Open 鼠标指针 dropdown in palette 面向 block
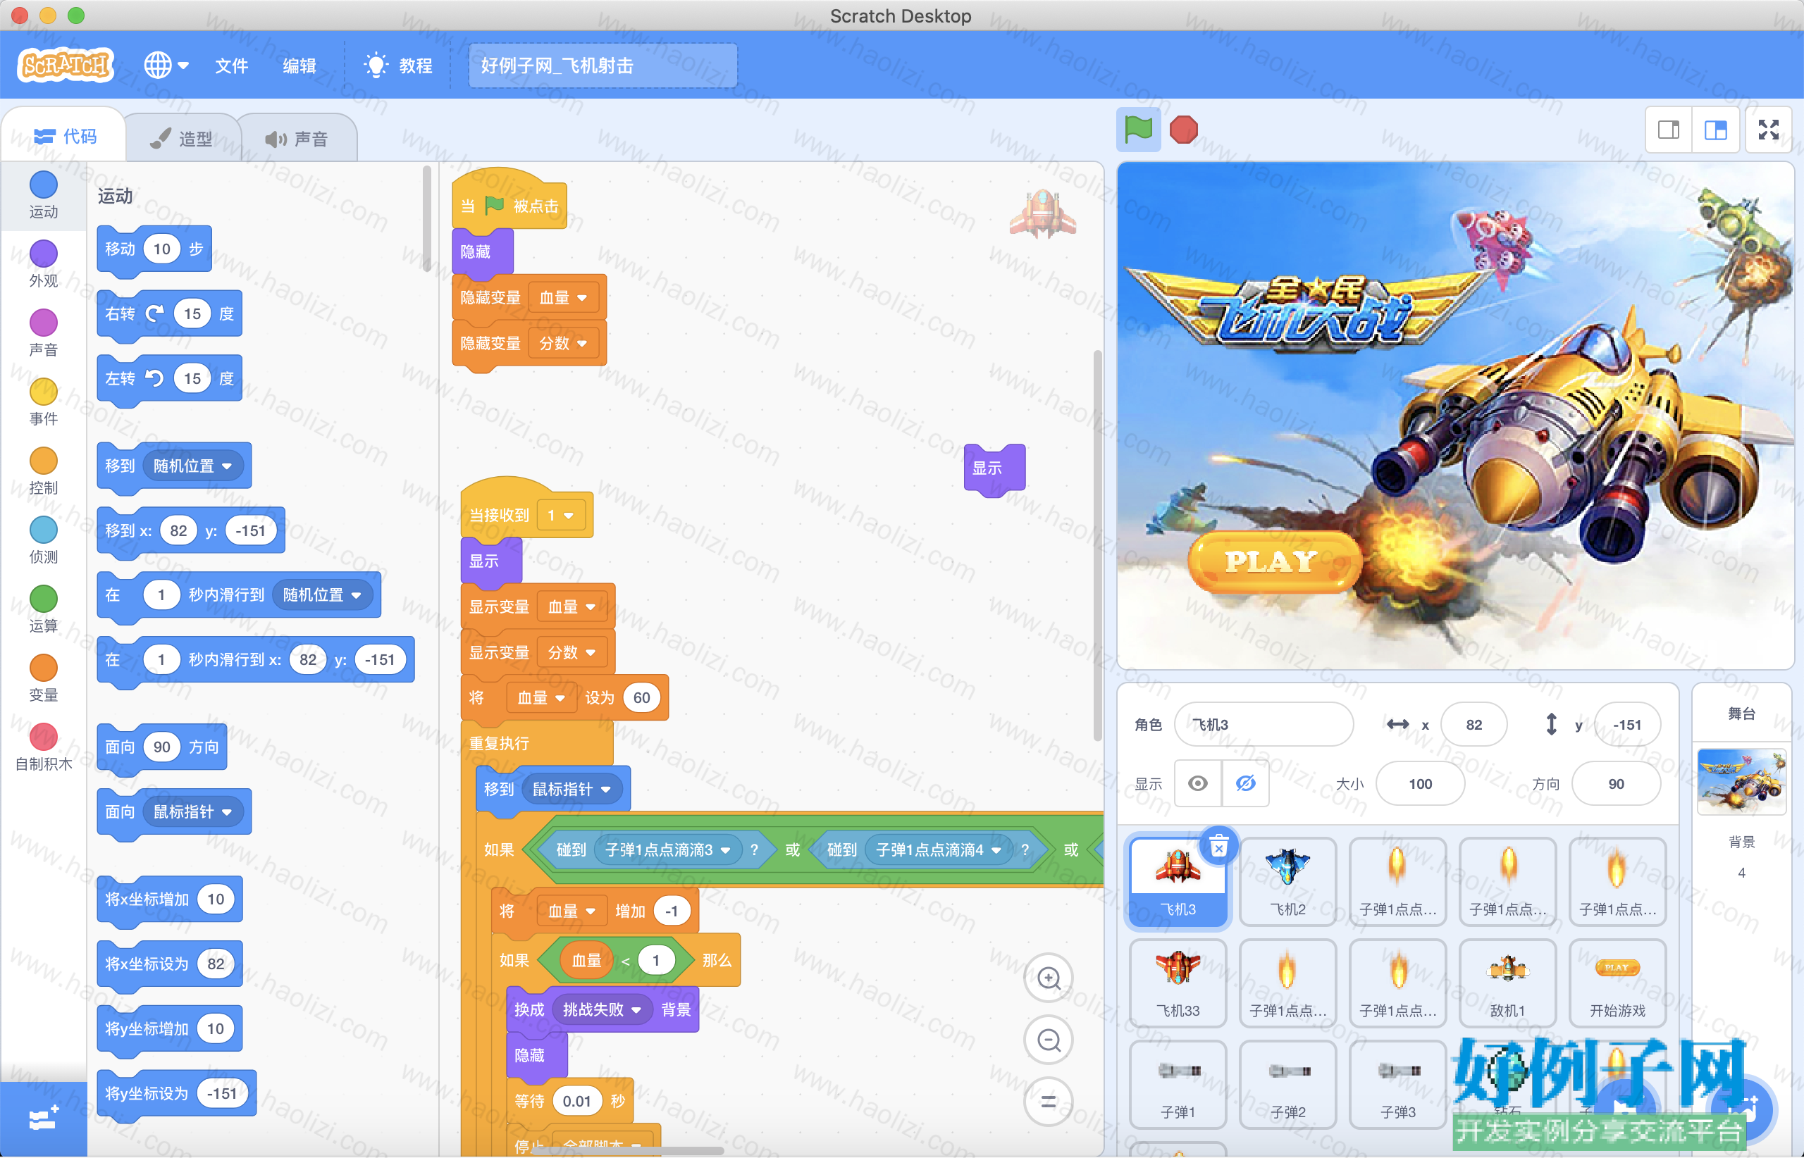The width and height of the screenshot is (1804, 1158). point(192,812)
